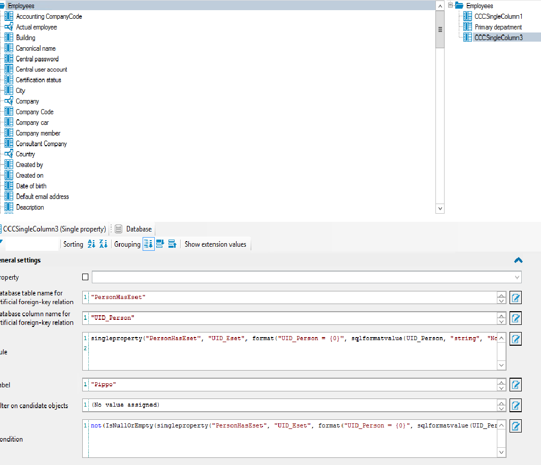Image resolution: width=541 pixels, height=465 pixels.
Task: Click into the "Pippo" label field
Action: point(293,385)
